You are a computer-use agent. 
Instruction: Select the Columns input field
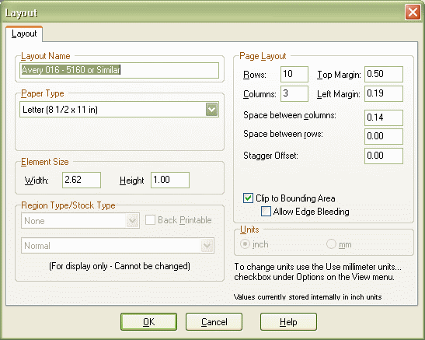coord(294,93)
